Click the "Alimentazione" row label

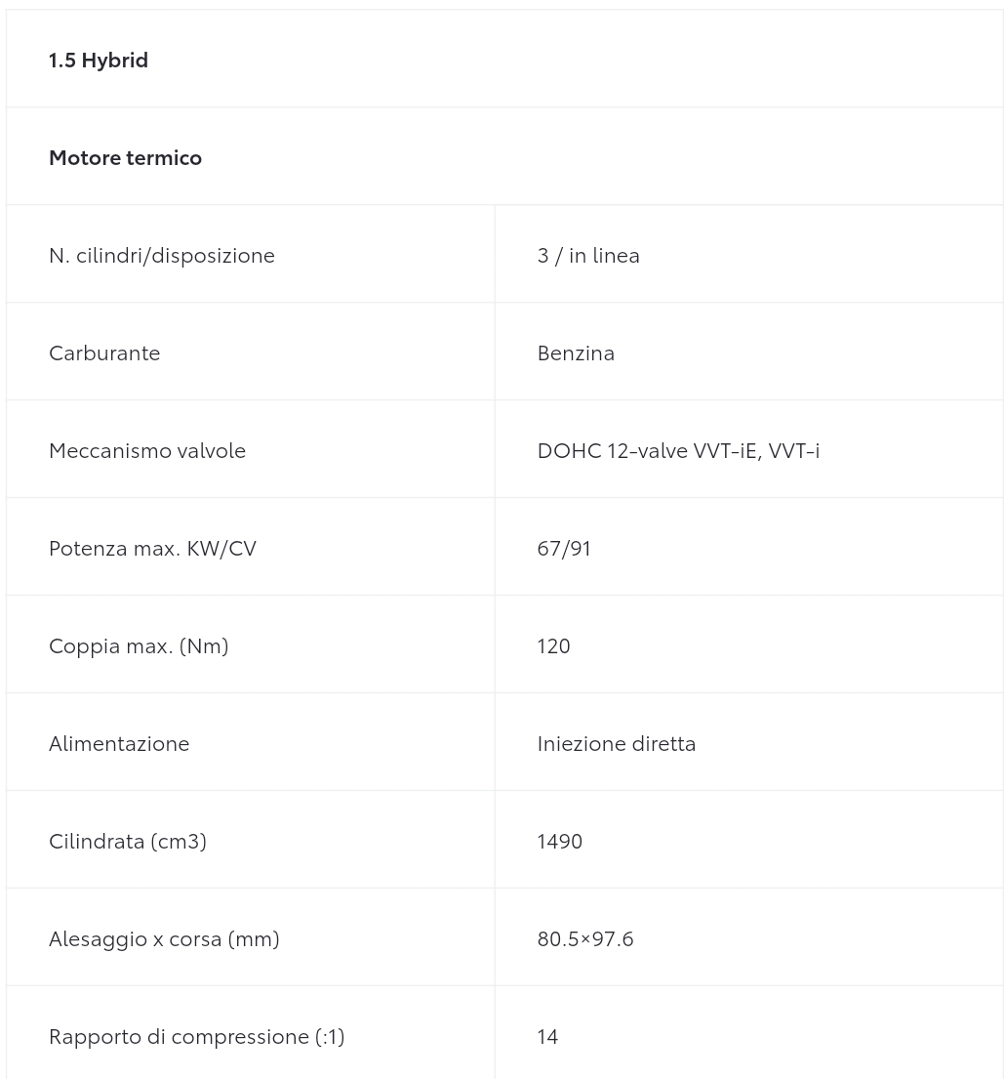click(119, 744)
